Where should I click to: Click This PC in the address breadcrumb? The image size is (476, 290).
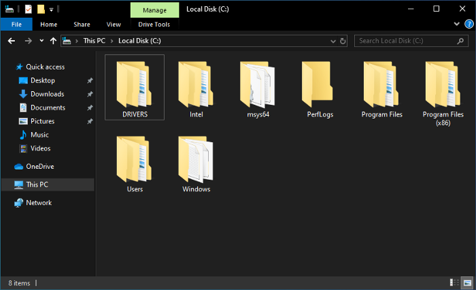click(x=94, y=41)
